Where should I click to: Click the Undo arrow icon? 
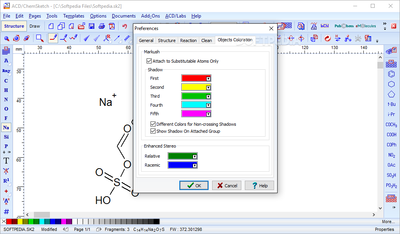(x=124, y=26)
